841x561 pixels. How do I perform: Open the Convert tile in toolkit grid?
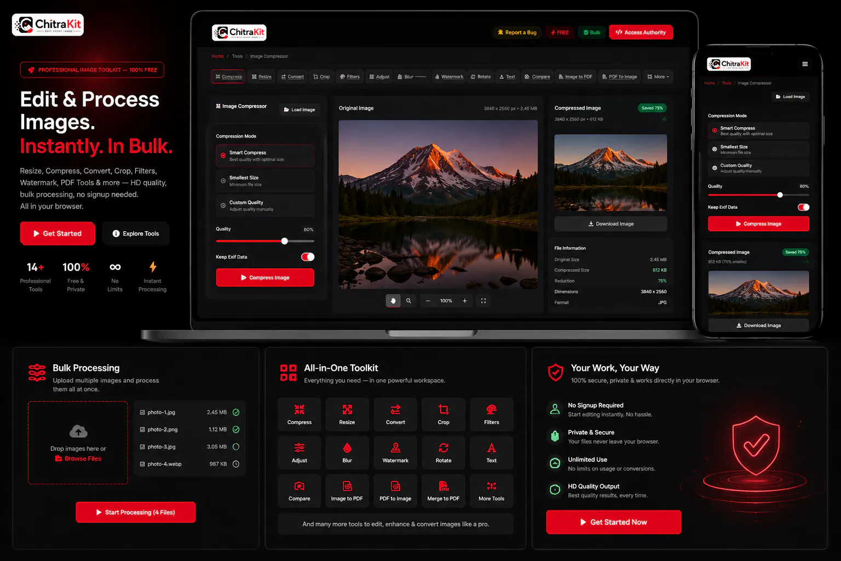pos(395,415)
